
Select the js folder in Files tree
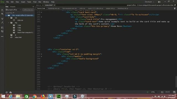pyautogui.click(x=15, y=35)
